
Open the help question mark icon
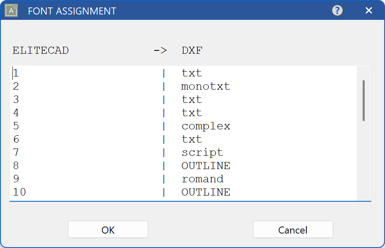pos(337,10)
